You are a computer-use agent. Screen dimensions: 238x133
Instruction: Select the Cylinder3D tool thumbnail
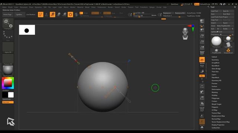pyautogui.click(x=228, y=45)
